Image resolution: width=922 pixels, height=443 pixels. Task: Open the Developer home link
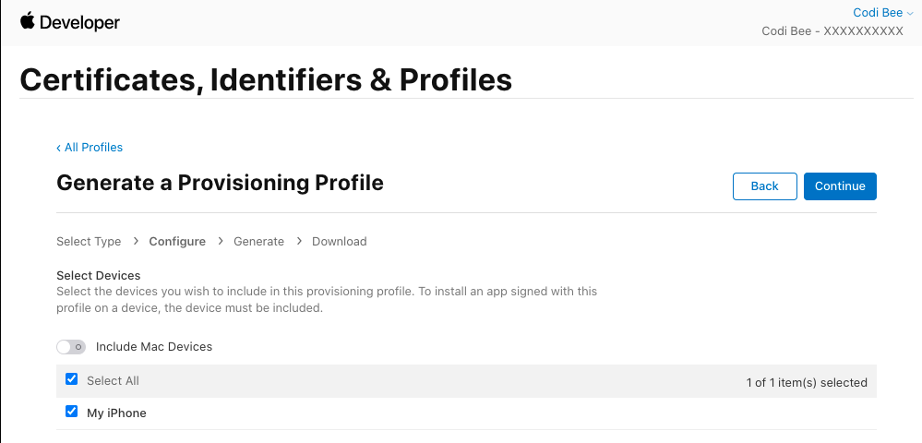pyautogui.click(x=78, y=22)
